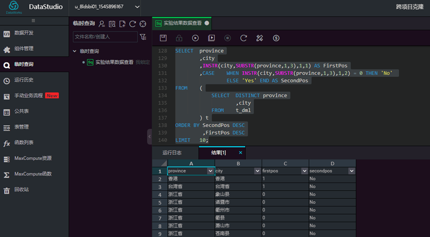Format the SQL code with the tools icon
430x237 pixels.
(x=259, y=38)
